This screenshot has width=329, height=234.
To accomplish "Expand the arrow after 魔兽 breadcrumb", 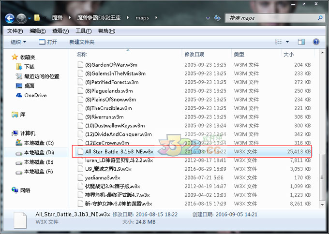I will 70,18.
